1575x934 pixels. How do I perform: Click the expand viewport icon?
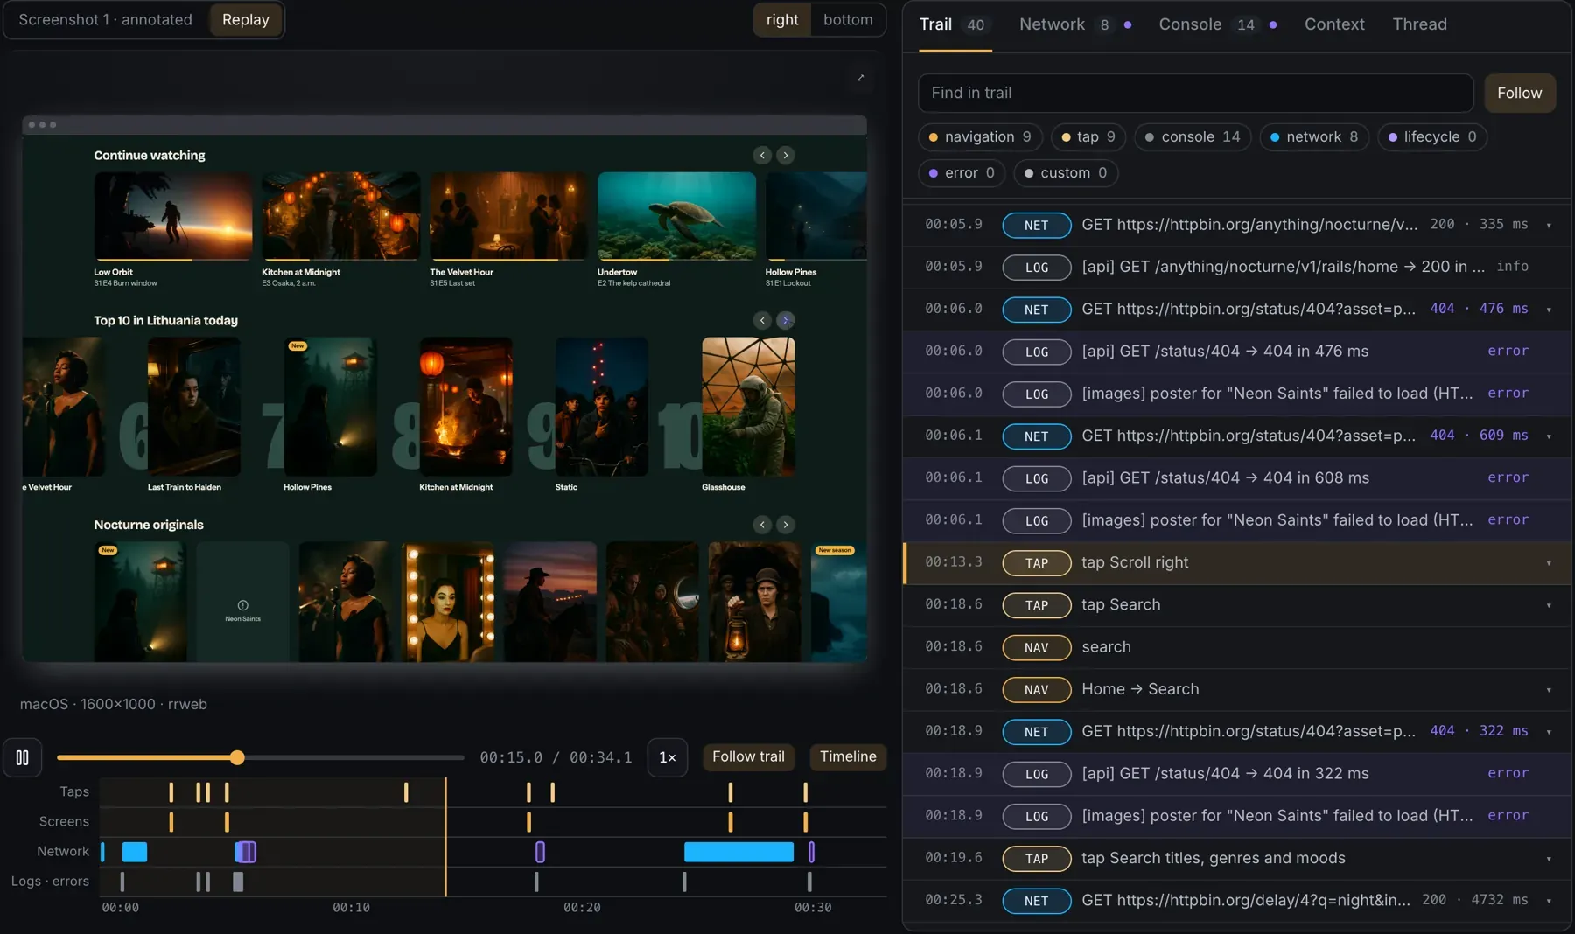(x=860, y=78)
